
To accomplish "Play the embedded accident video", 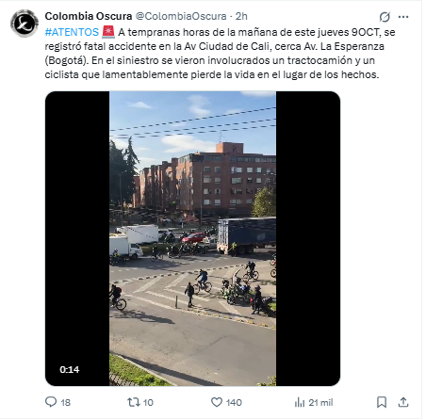I will point(192,238).
